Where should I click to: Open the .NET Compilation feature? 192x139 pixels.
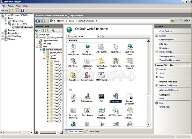click(x=73, y=50)
